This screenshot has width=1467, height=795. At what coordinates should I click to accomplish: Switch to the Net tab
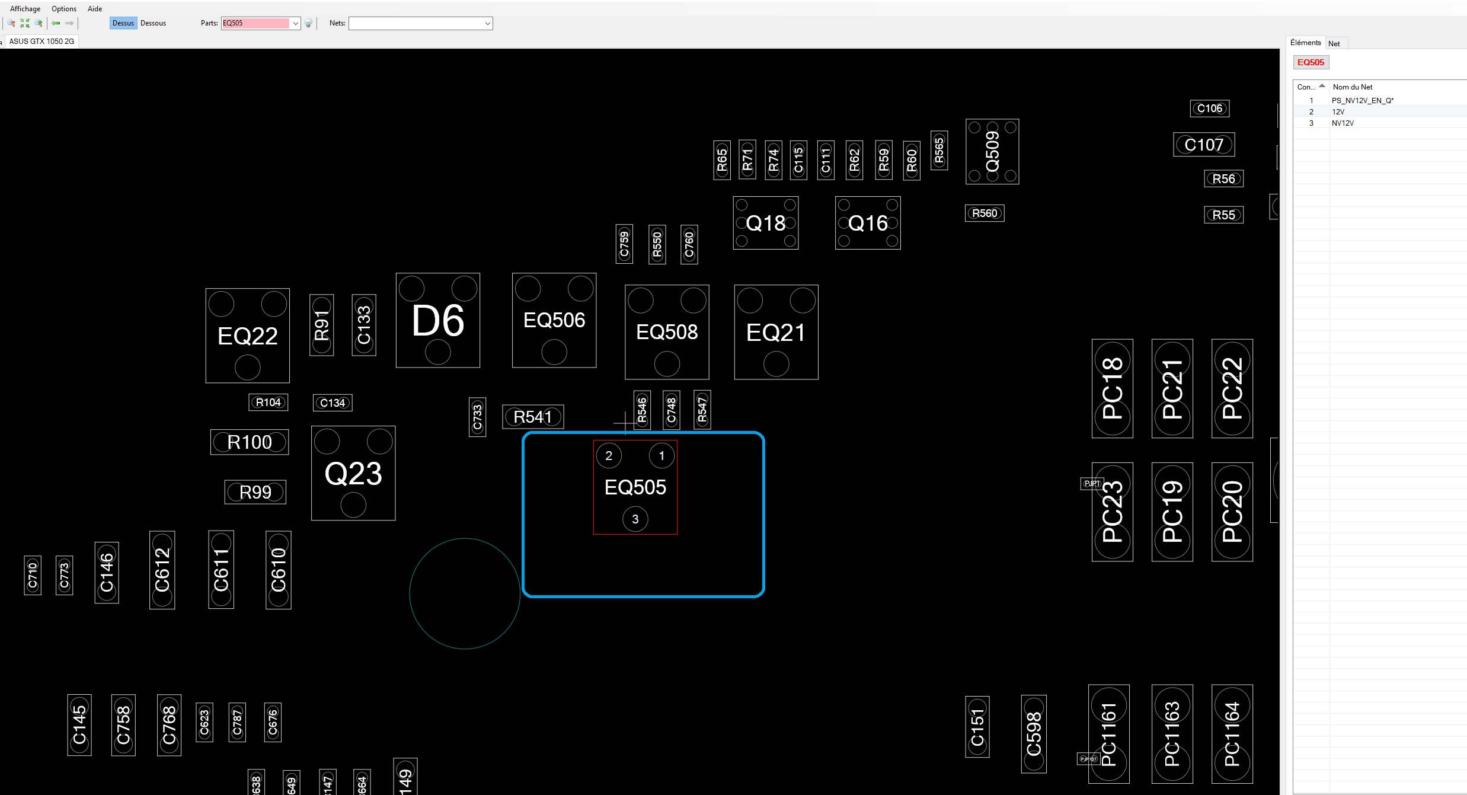tap(1334, 43)
